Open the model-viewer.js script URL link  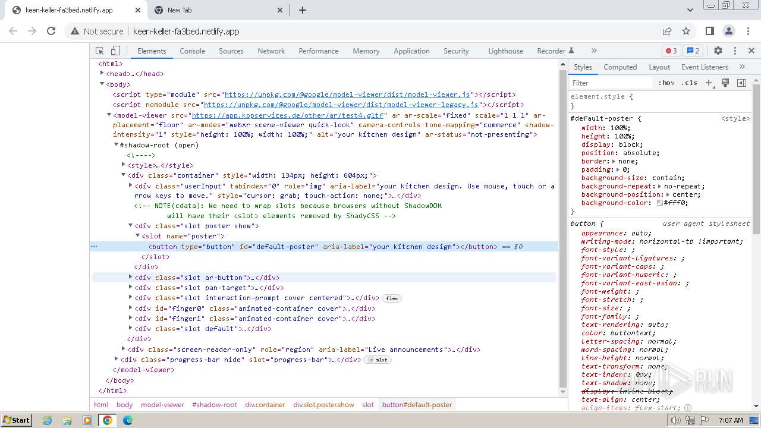[347, 95]
